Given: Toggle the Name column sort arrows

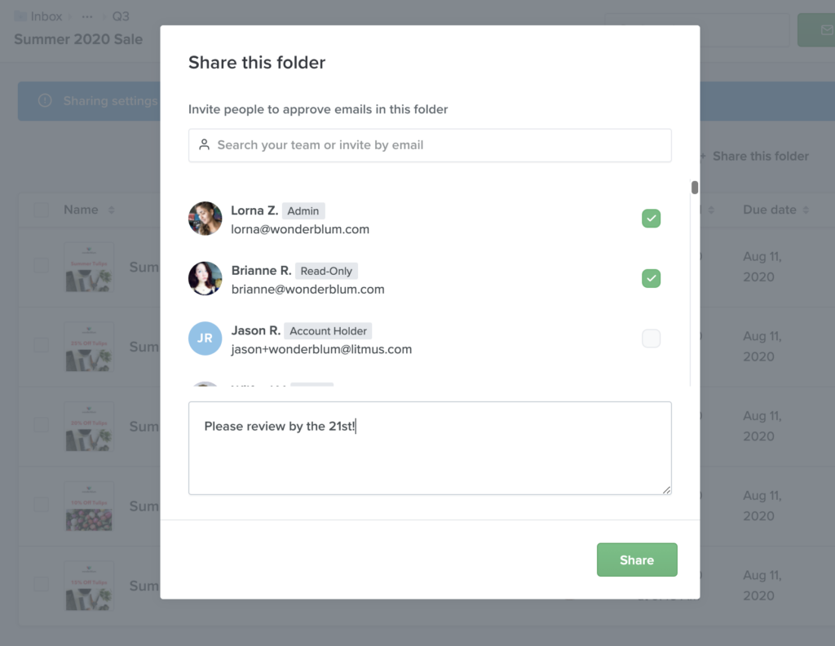Looking at the screenshot, I should tap(111, 210).
